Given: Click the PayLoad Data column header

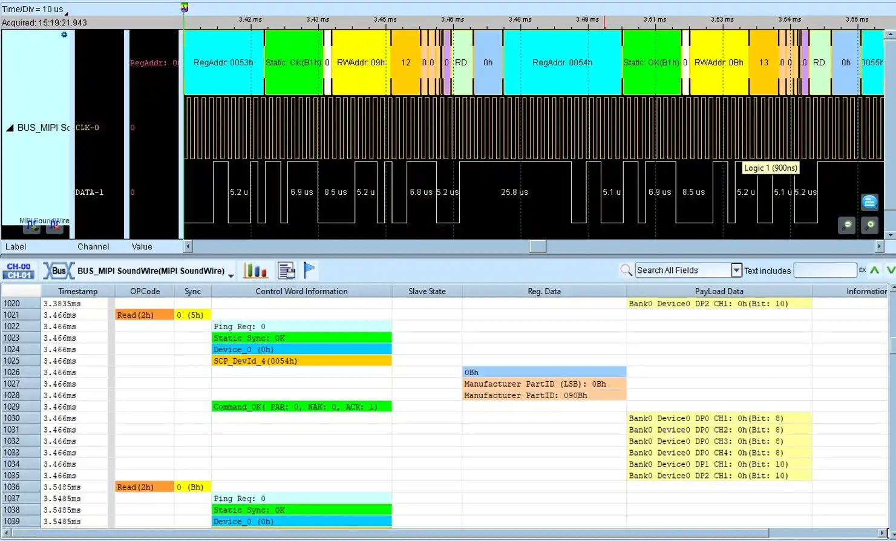Looking at the screenshot, I should click(719, 291).
